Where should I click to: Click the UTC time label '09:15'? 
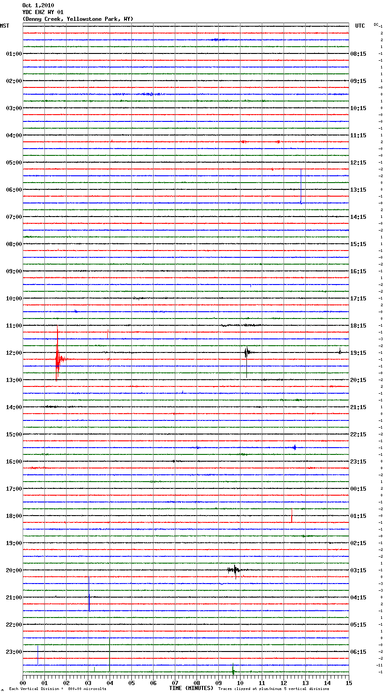coord(358,81)
